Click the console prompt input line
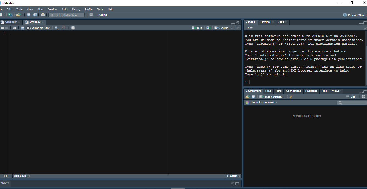367x189 pixels. 305,82
